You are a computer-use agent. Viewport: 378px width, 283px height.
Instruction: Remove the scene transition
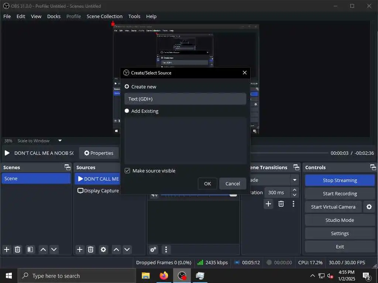tap(281, 204)
